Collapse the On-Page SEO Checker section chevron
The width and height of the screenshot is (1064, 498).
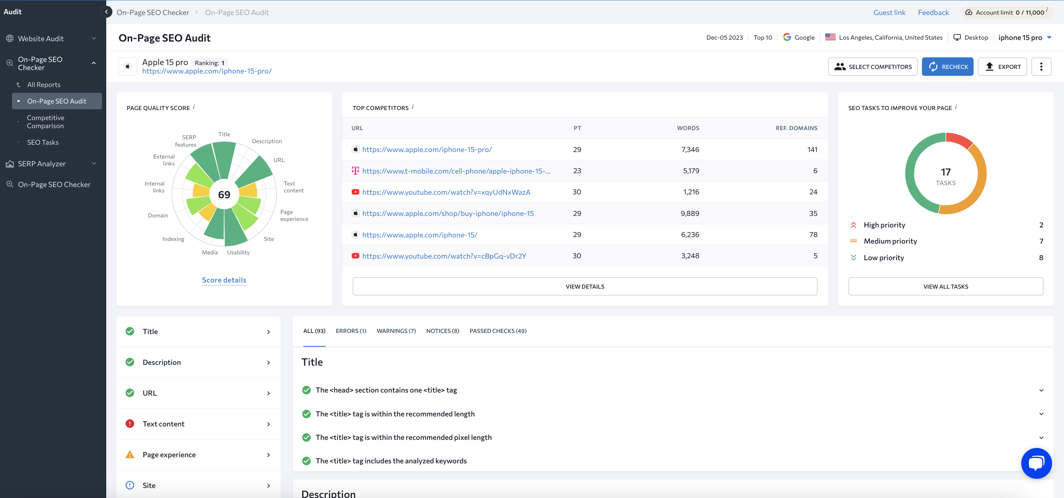(94, 63)
